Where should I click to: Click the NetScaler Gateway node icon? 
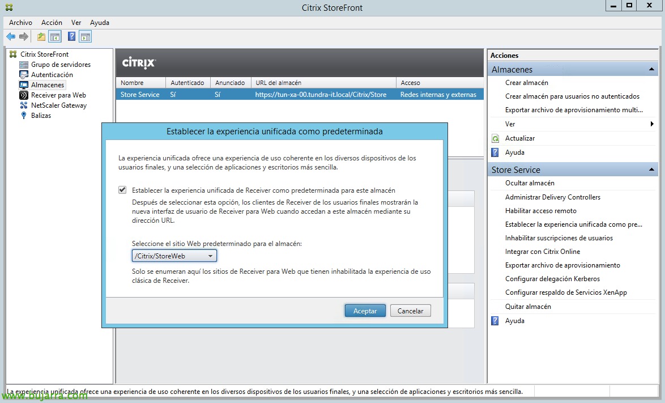(x=24, y=105)
